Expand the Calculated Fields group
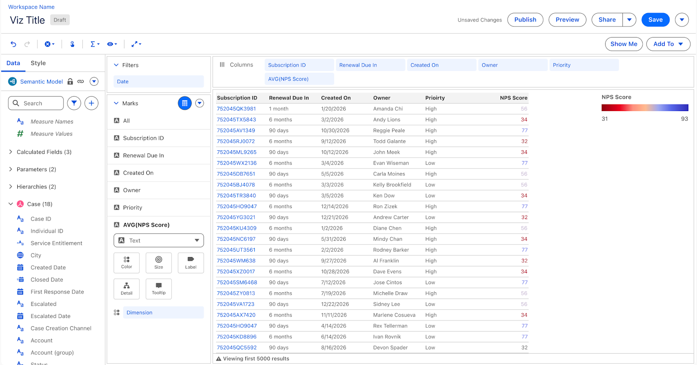Screen dimensions: 697x365 tap(10, 152)
